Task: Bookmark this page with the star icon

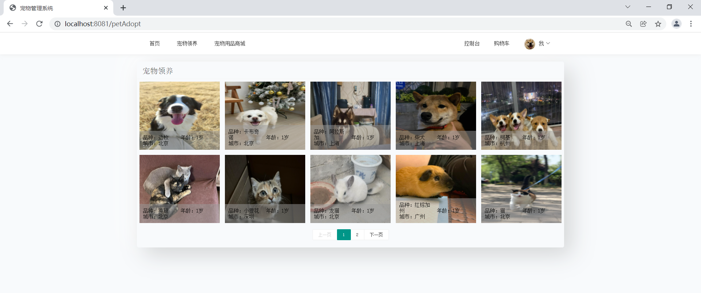Action: point(658,24)
